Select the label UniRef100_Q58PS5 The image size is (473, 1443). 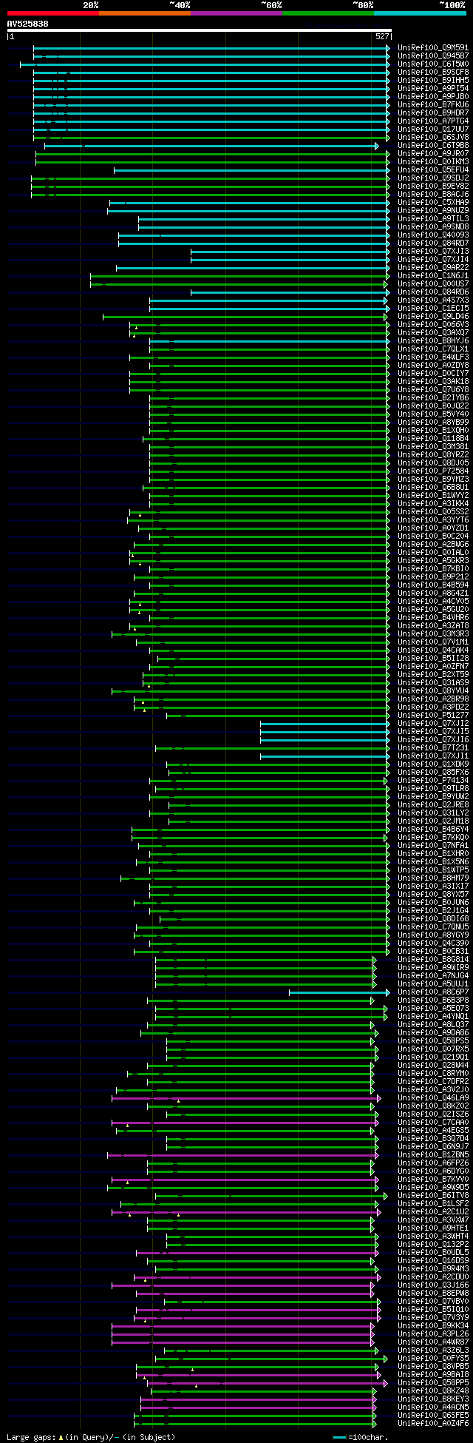tap(433, 1040)
